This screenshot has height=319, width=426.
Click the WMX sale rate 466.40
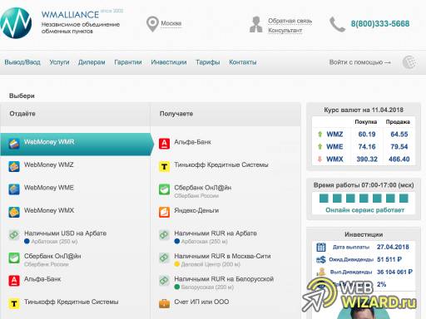click(x=399, y=159)
